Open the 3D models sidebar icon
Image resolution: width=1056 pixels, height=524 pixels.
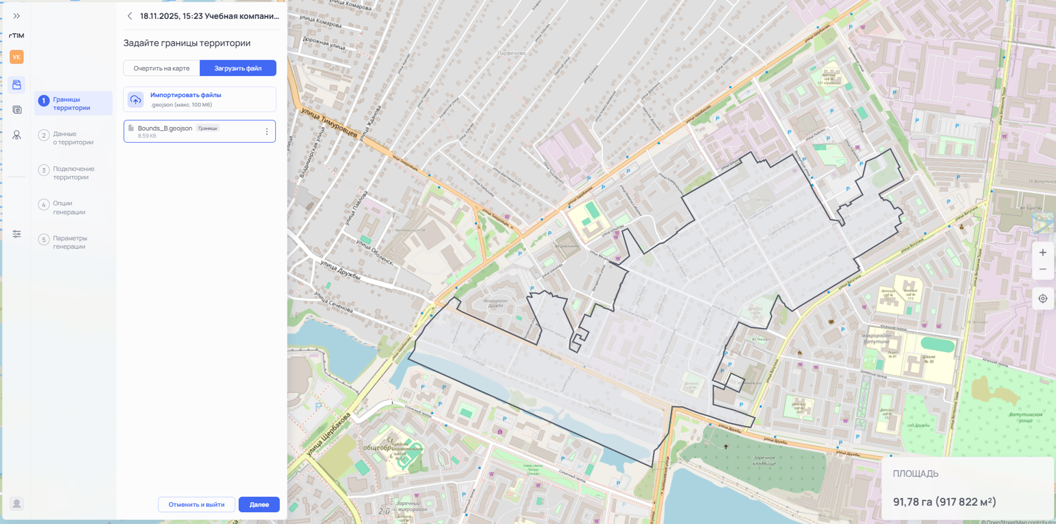(17, 110)
